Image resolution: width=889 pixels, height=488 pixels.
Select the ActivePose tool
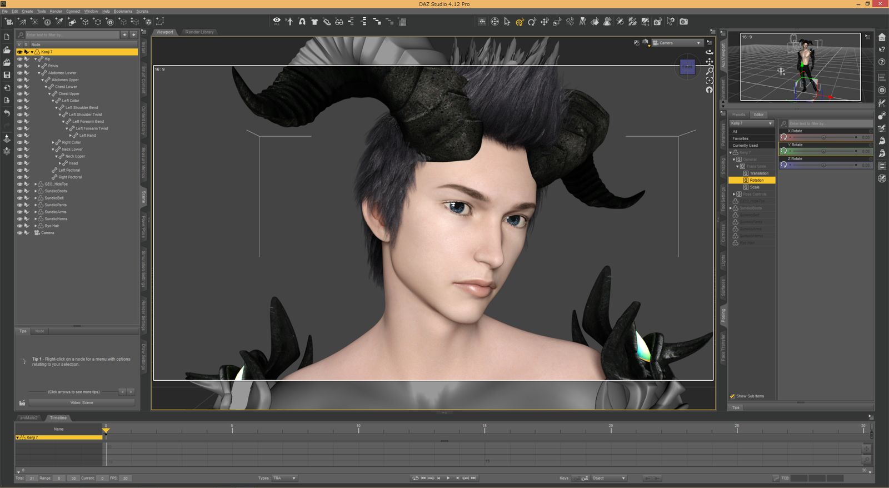570,22
